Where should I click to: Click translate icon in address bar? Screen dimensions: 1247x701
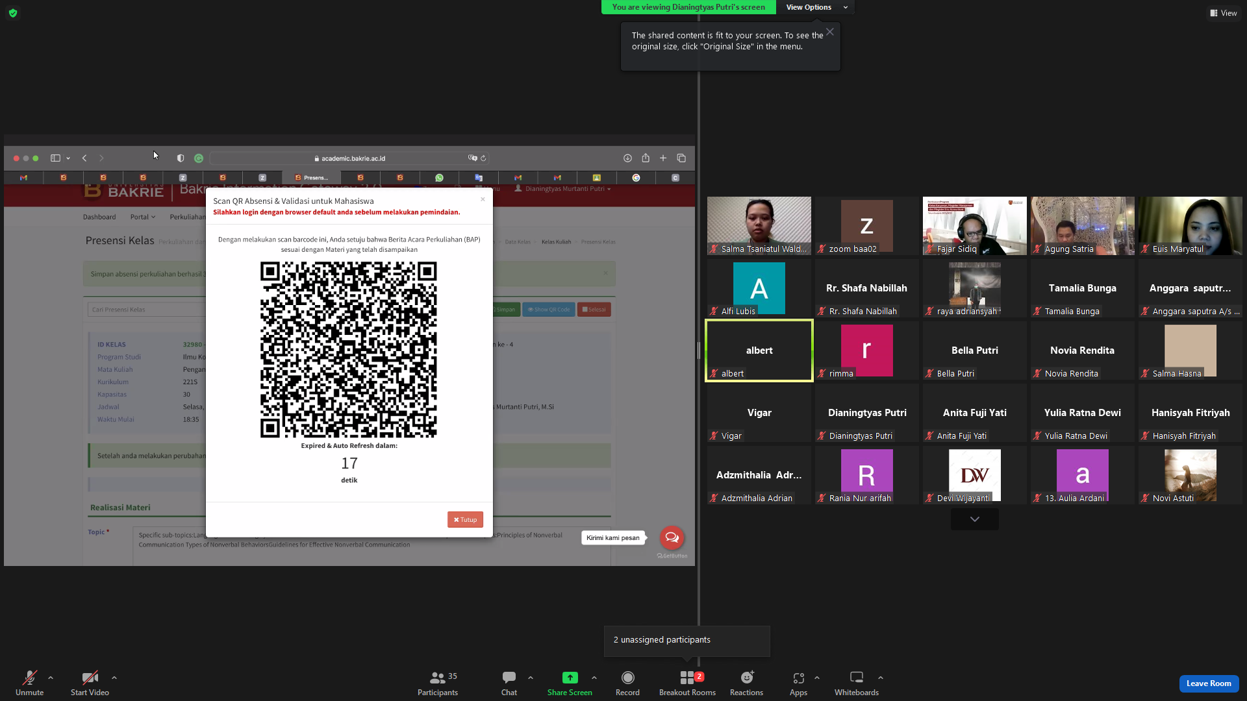(472, 158)
